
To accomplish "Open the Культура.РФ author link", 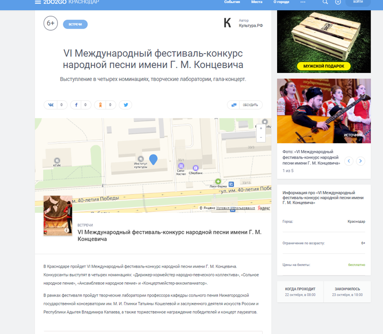I will 251,25.
